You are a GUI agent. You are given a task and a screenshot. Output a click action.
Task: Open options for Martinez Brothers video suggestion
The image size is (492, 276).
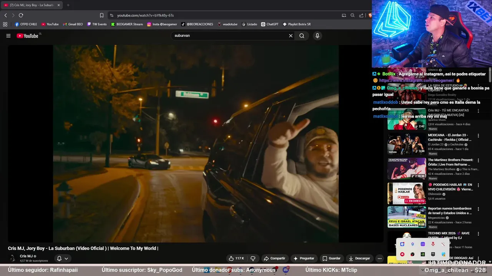point(478,160)
